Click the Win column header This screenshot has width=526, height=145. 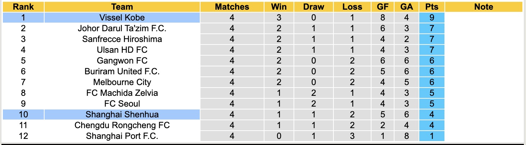pyautogui.click(x=279, y=7)
